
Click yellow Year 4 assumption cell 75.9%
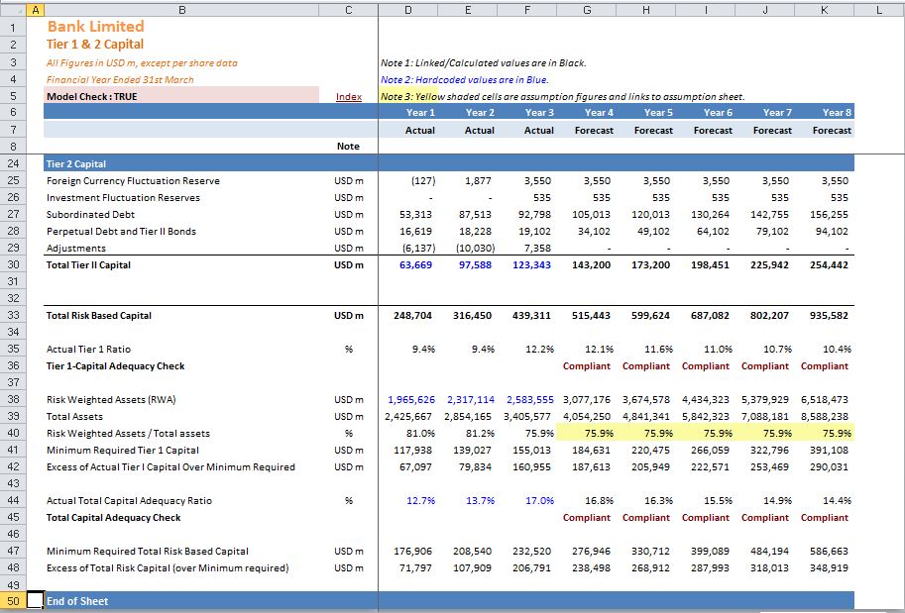click(587, 433)
